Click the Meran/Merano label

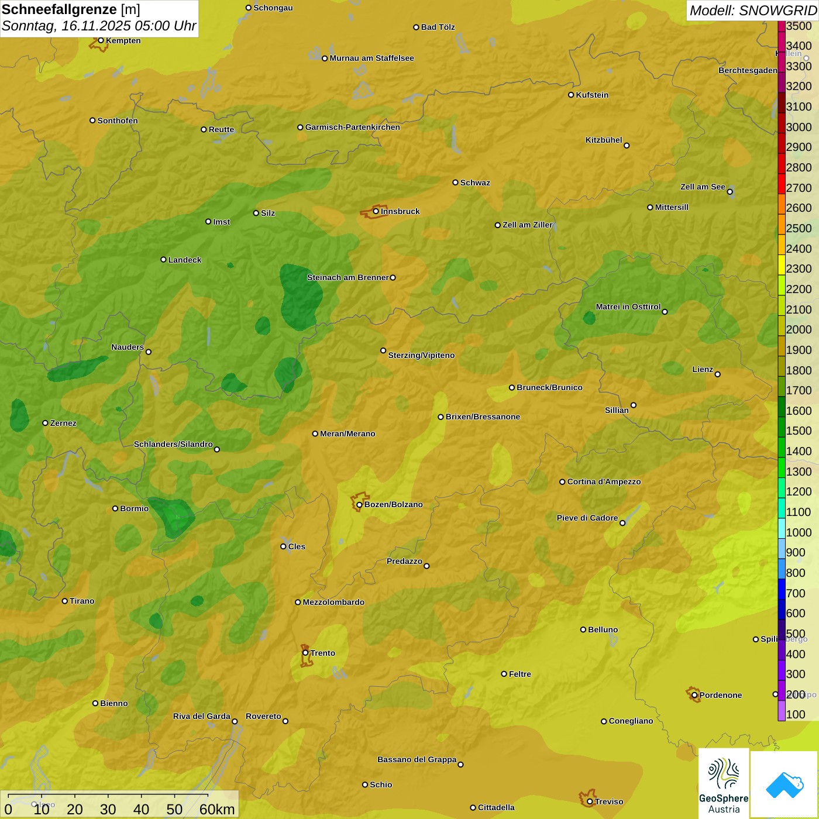pyautogui.click(x=348, y=433)
